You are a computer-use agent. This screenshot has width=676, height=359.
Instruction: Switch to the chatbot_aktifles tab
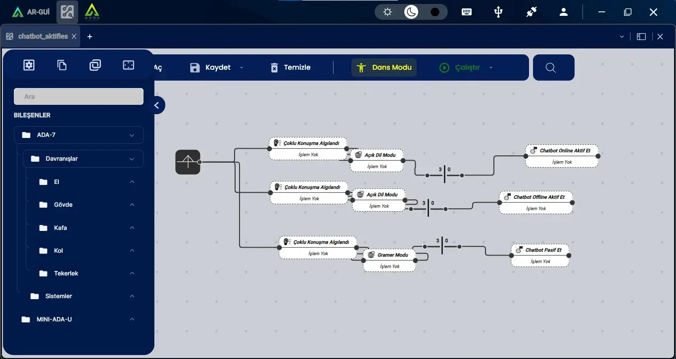point(42,36)
